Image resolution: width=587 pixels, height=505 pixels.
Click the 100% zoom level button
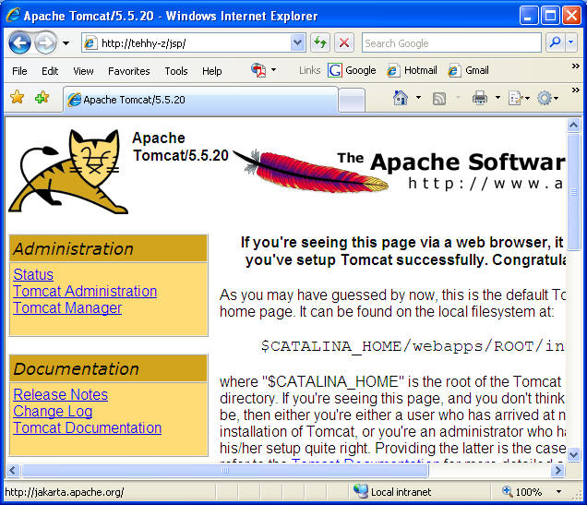coord(522,491)
